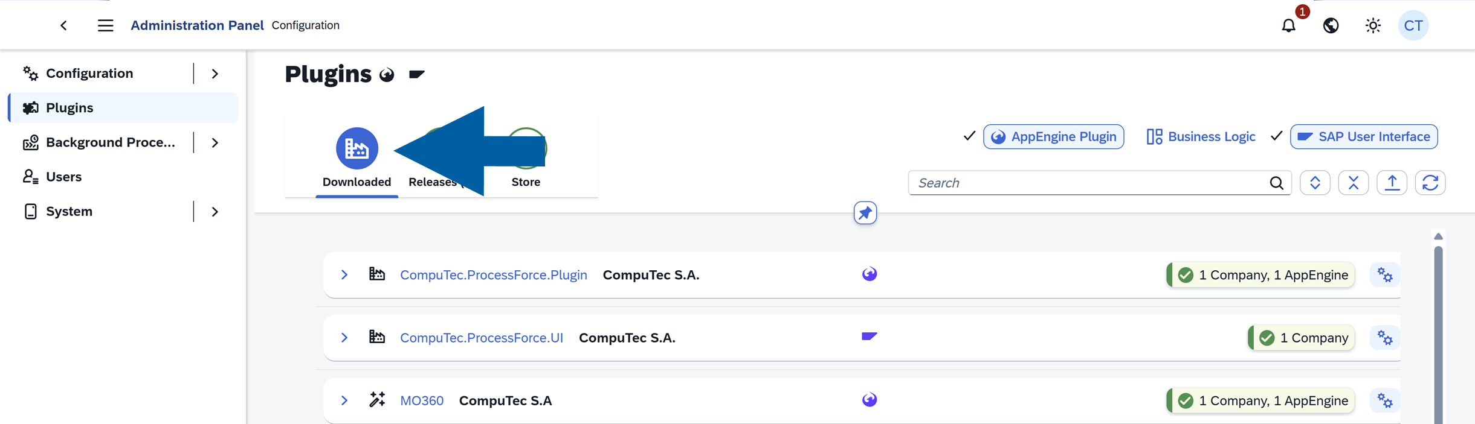
Task: Toggle the AppEngine Plugin filter
Action: click(x=1054, y=137)
